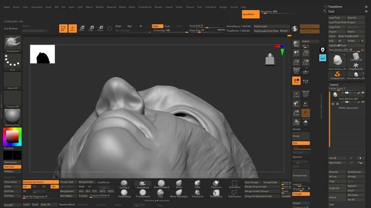Select the SimpleBrush tool thumbnail
The image size is (371, 208).
337,76
